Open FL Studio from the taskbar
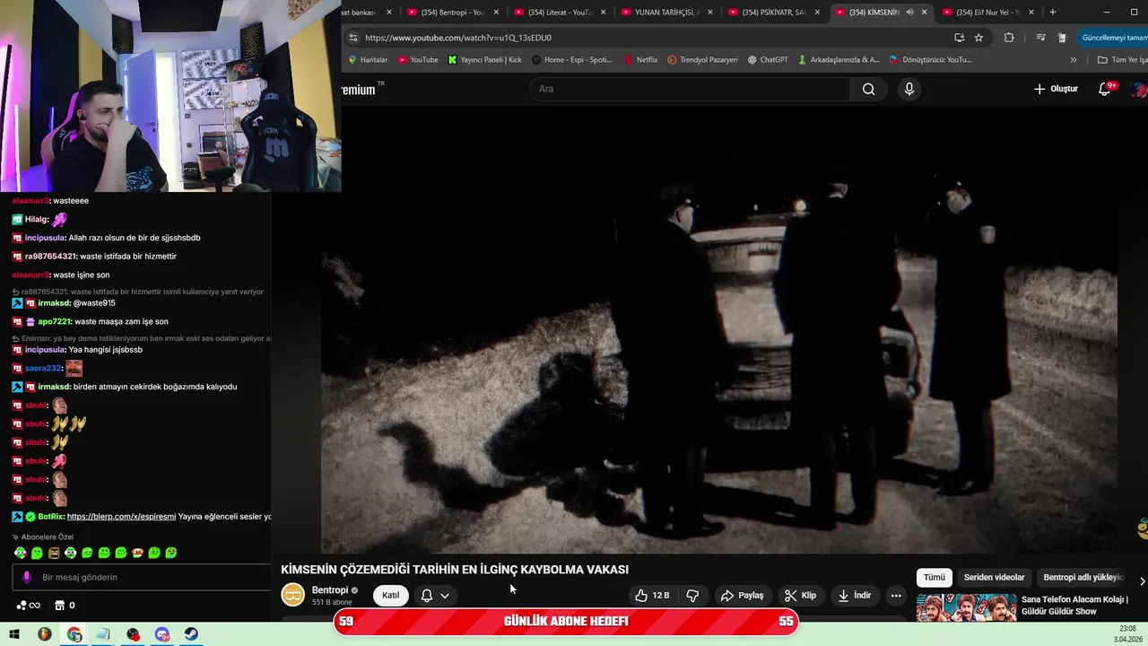The height and width of the screenshot is (646, 1148). pyautogui.click(x=44, y=634)
